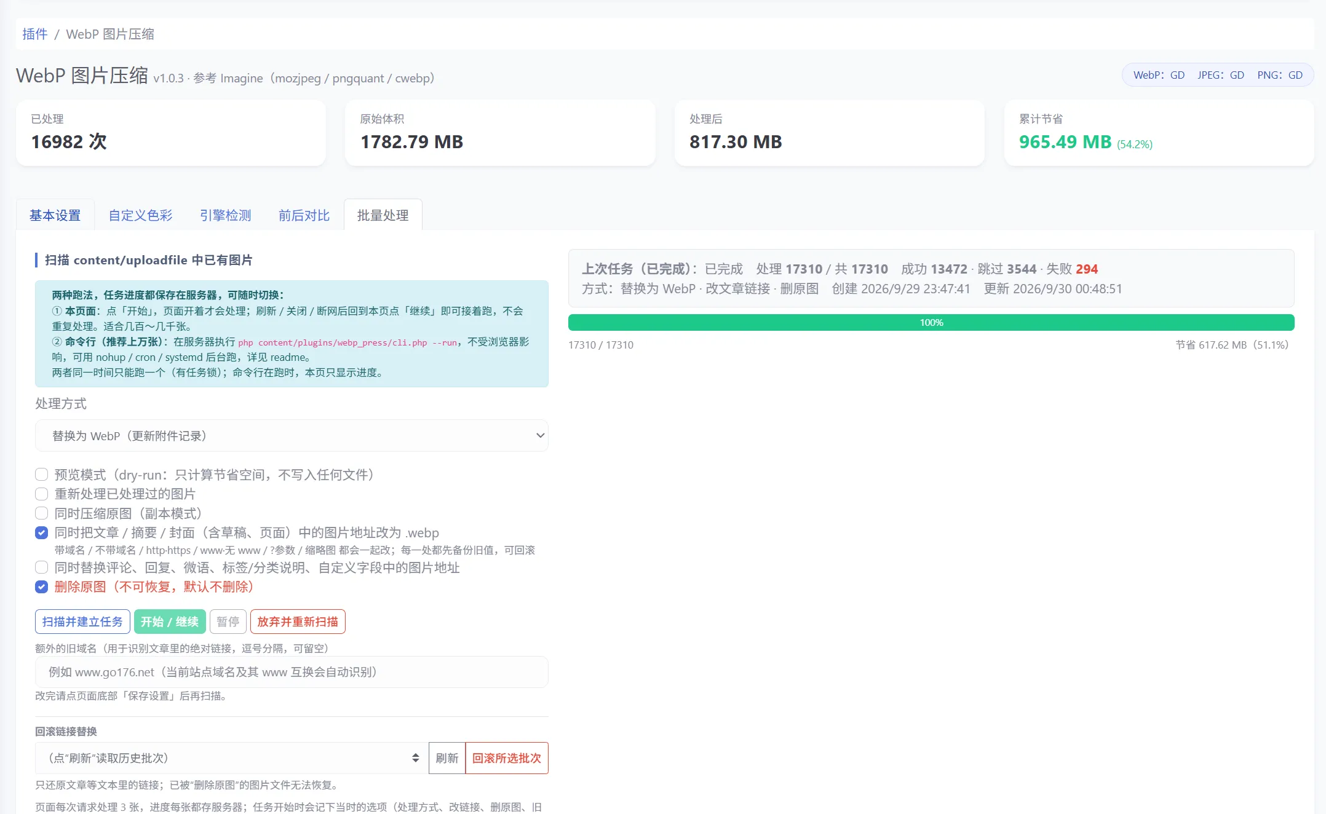Switch to the 前后对比 tab

[304, 215]
